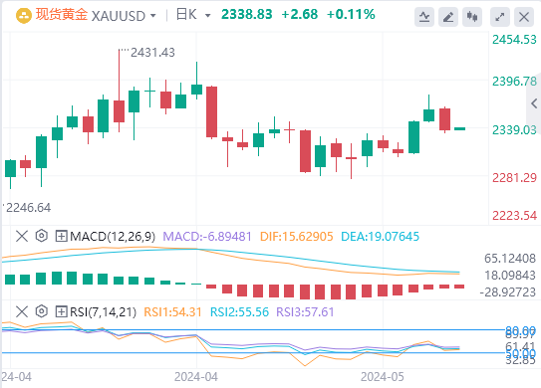Remove the RSI indicator panel
This screenshot has height=388, width=541.
point(22,311)
